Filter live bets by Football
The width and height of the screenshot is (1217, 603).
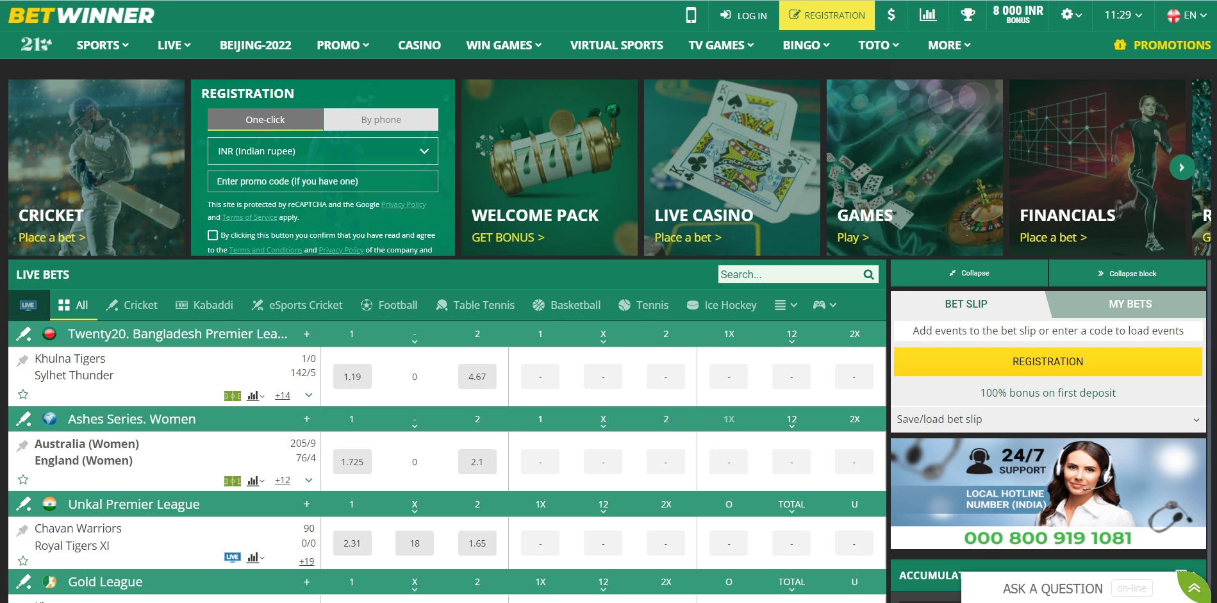389,305
